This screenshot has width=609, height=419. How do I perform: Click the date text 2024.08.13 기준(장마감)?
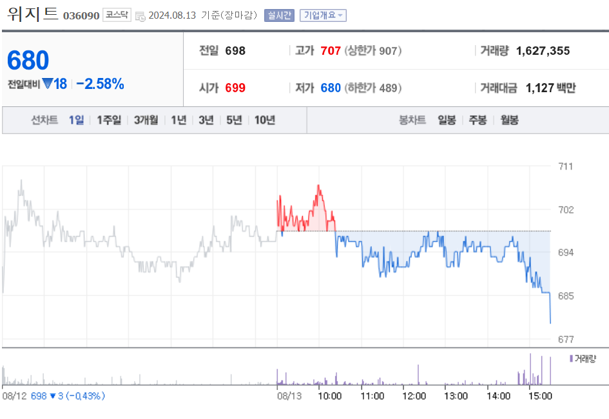tap(203, 15)
